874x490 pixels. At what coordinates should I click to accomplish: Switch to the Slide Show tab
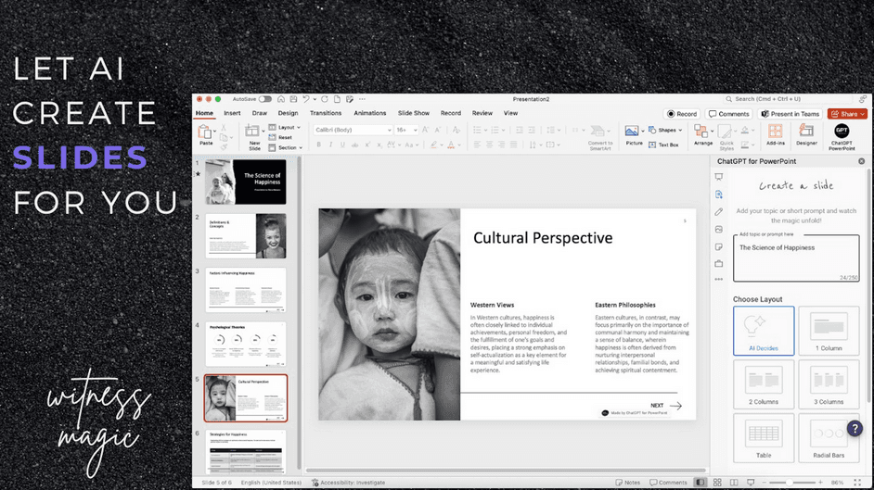[x=414, y=113]
